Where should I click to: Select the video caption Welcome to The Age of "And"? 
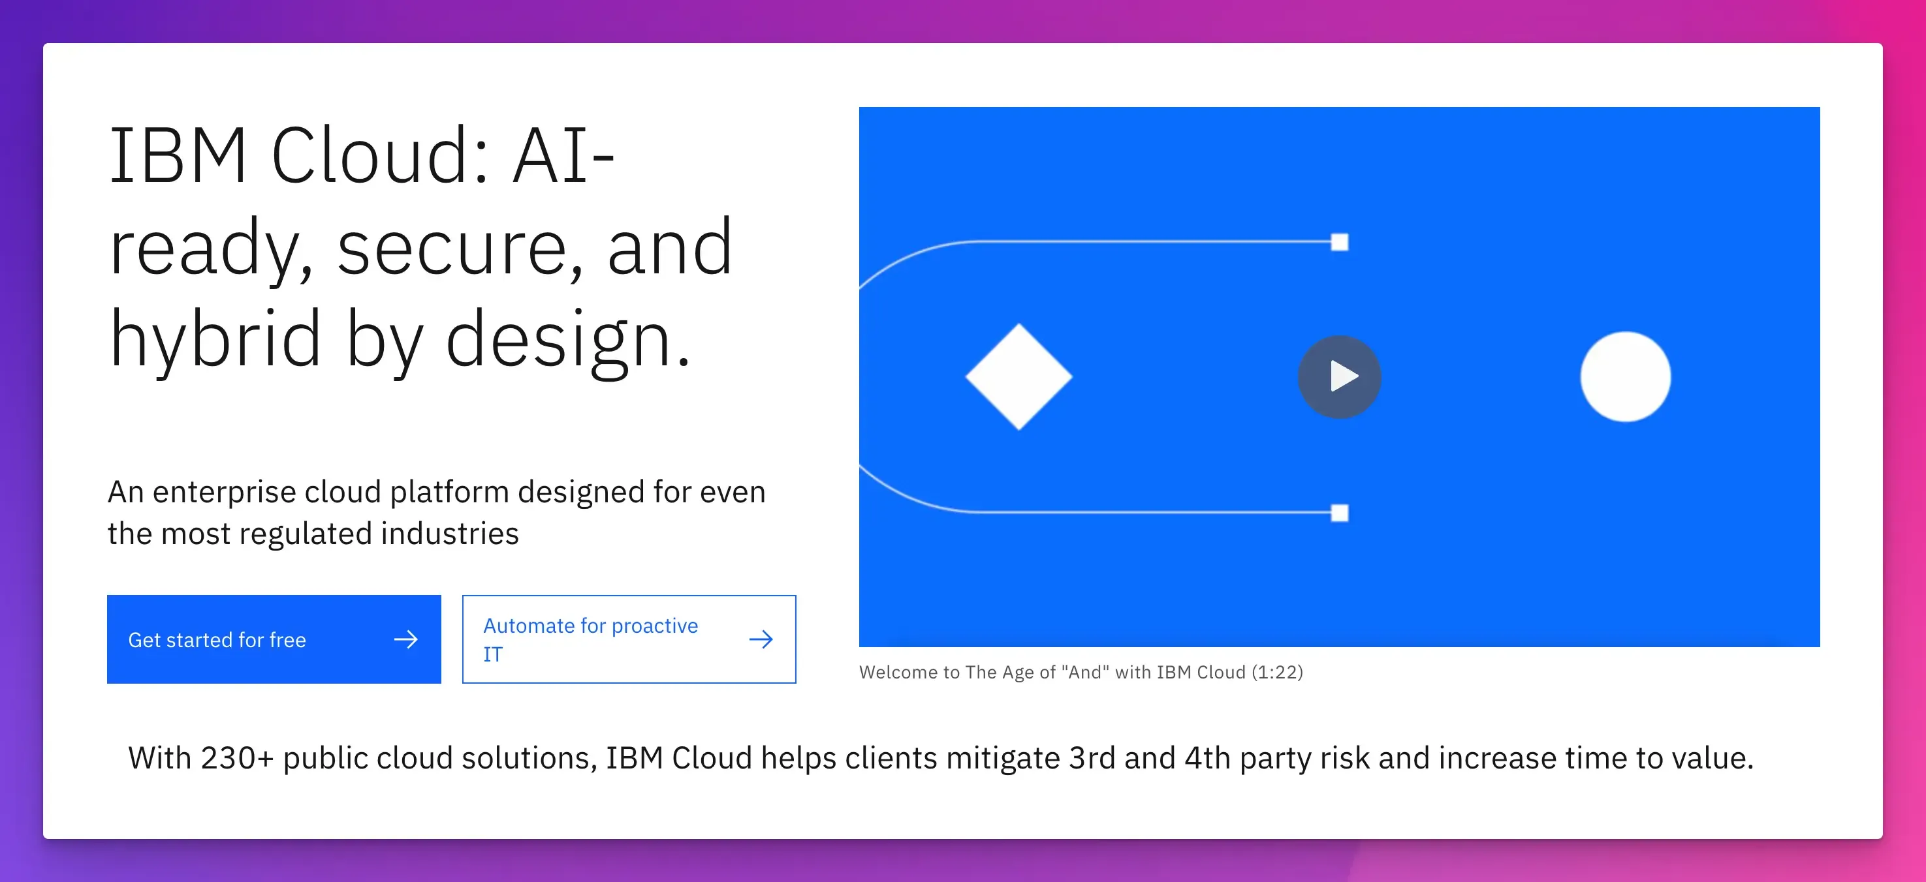pyautogui.click(x=1081, y=672)
